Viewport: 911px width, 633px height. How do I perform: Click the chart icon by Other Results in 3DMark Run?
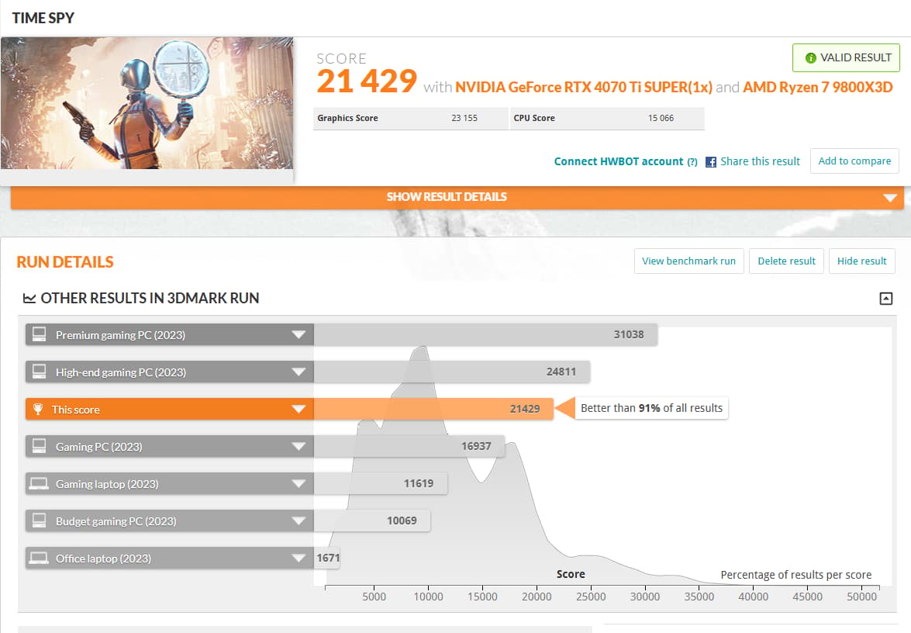(29, 298)
